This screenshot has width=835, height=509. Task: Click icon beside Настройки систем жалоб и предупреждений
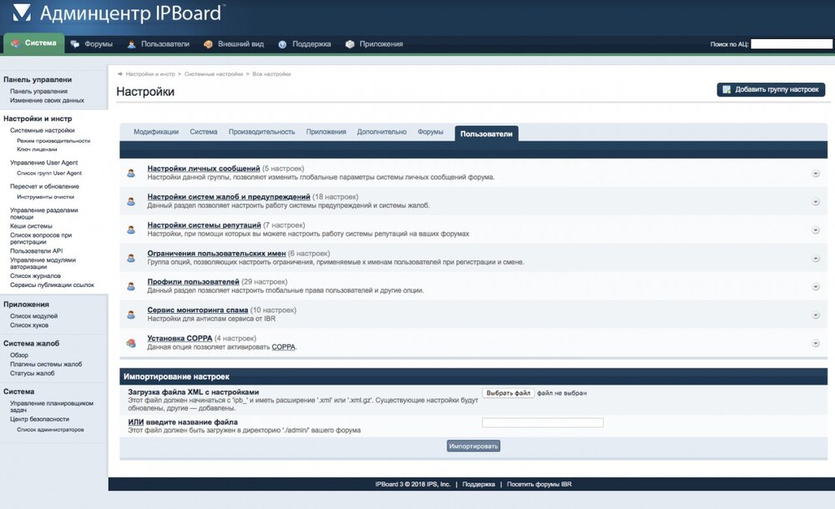[x=131, y=201]
